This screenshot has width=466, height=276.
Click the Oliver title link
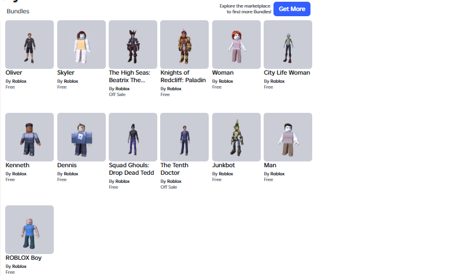[14, 72]
